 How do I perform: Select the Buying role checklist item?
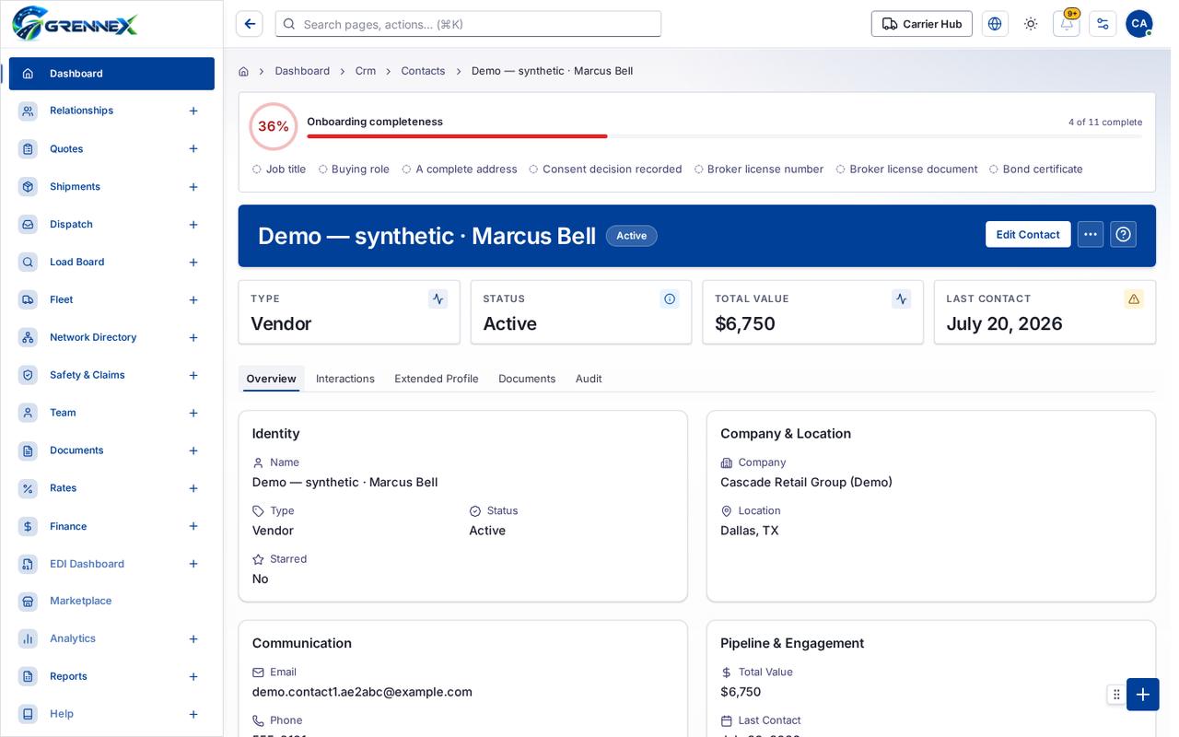pos(354,170)
